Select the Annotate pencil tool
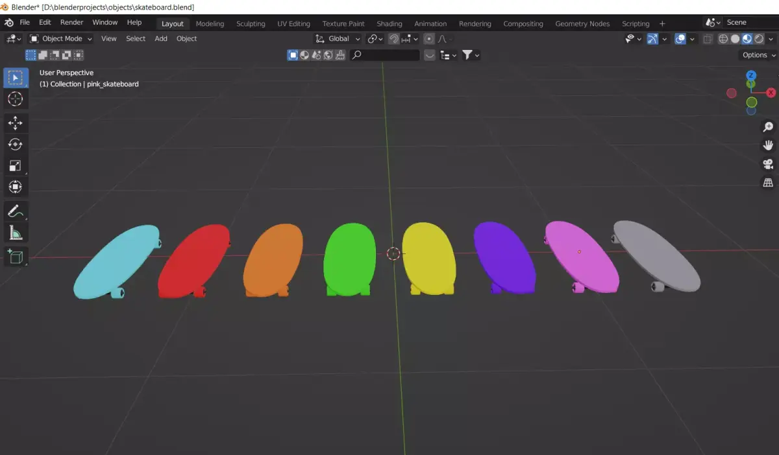 (x=15, y=211)
